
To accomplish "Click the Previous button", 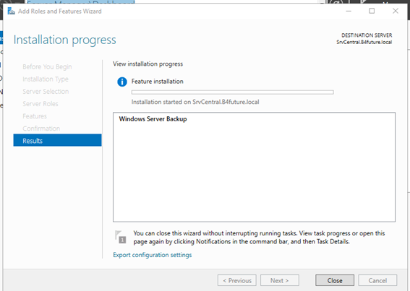I will [237, 280].
